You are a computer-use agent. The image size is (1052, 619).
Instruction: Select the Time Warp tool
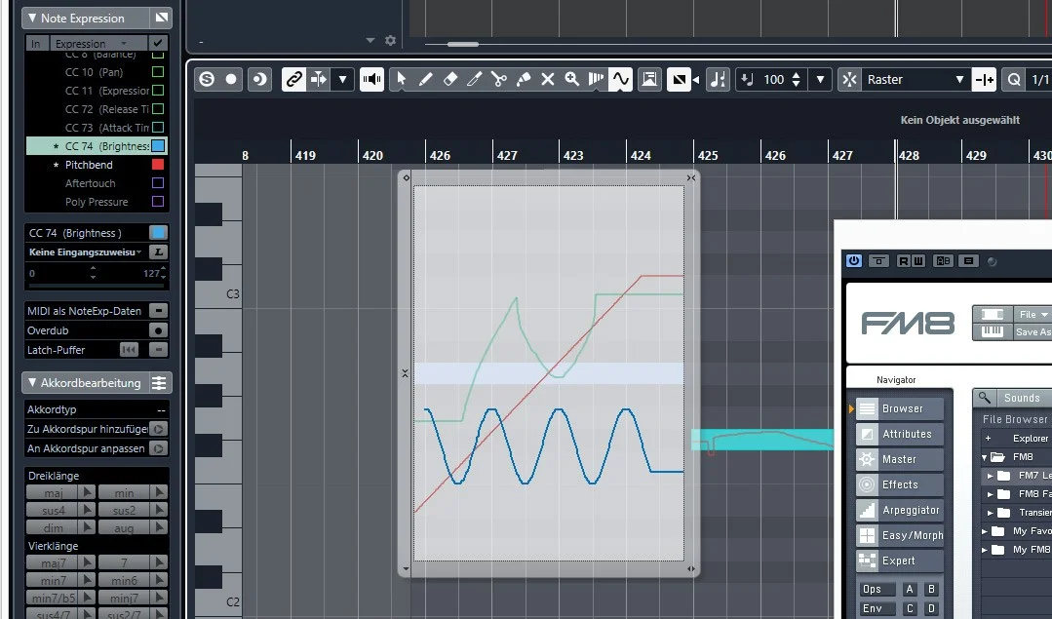596,79
